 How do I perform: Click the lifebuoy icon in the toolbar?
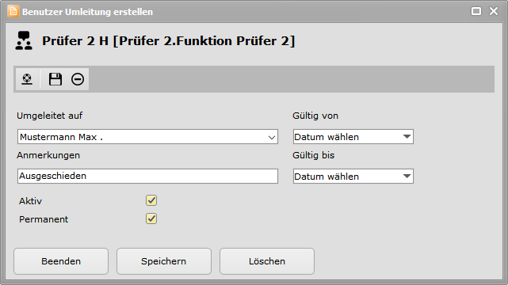coord(27,79)
